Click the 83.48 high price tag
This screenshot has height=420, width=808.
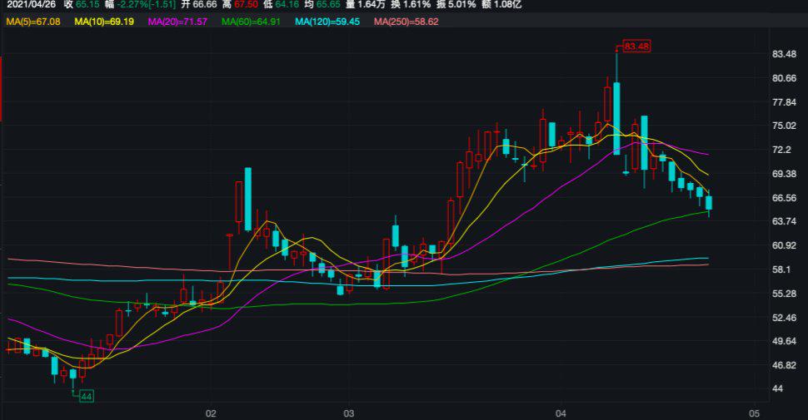click(x=636, y=47)
